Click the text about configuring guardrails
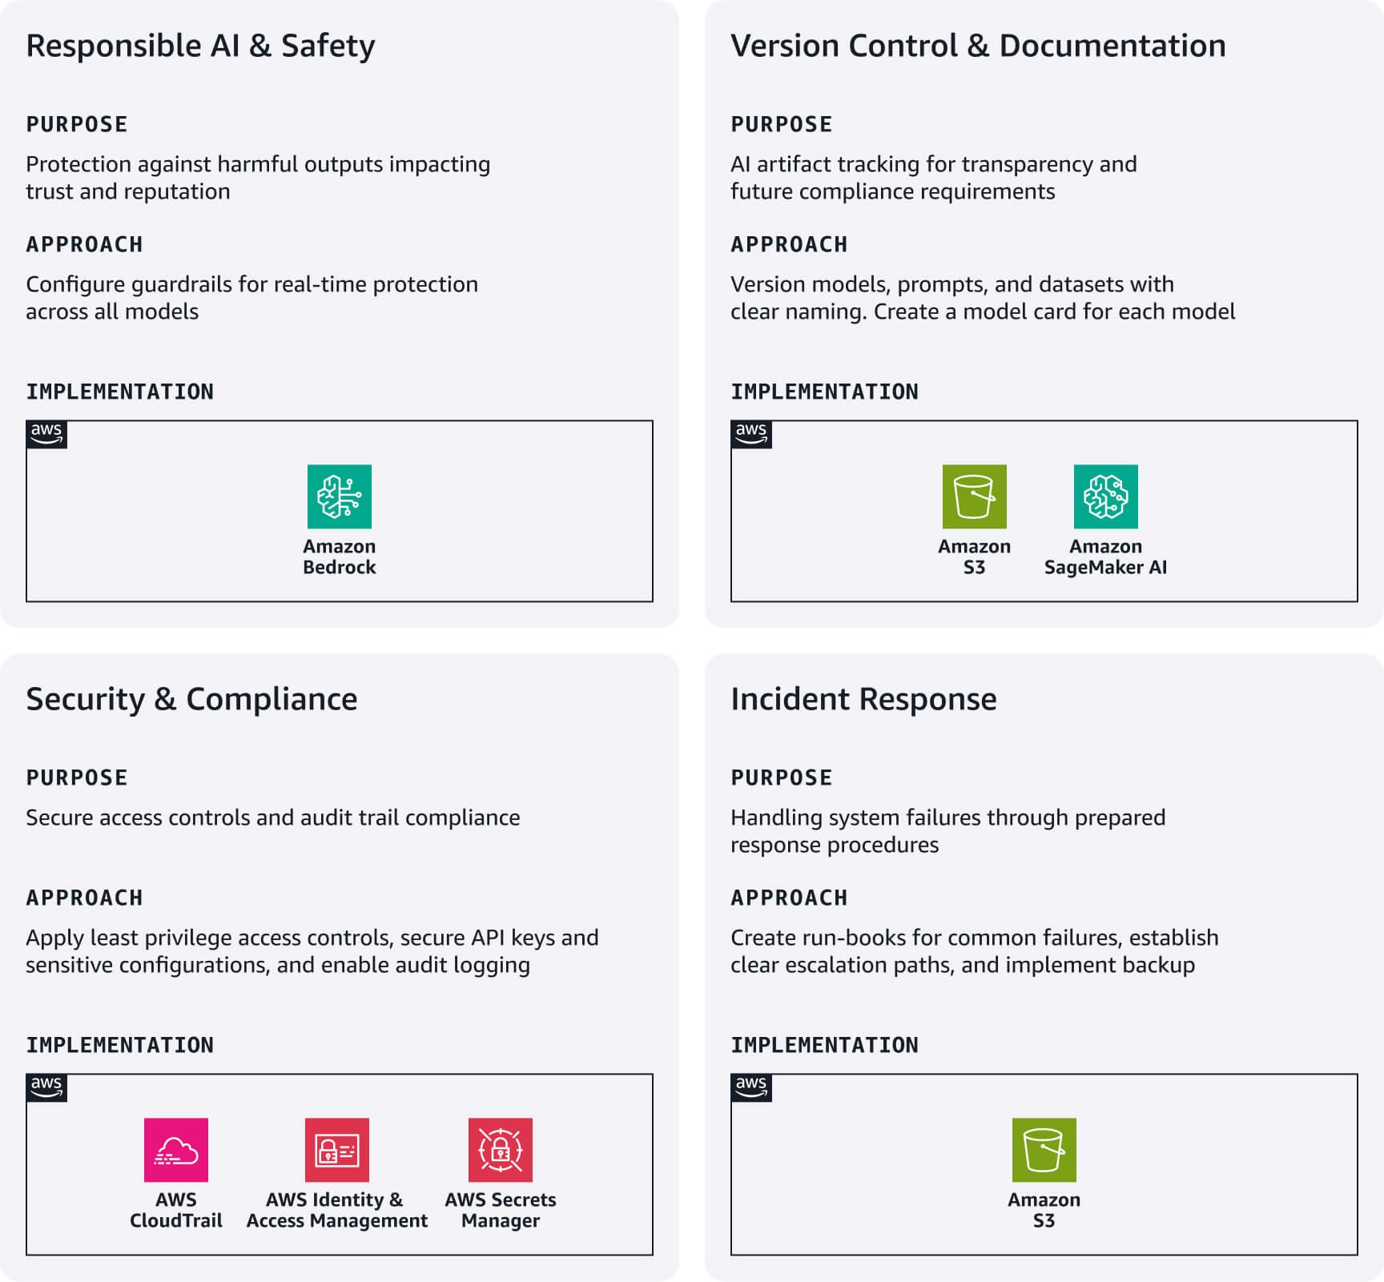 click(251, 298)
